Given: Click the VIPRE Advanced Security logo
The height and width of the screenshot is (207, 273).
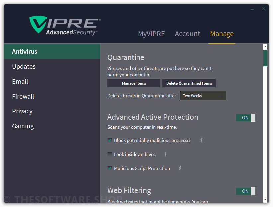Looking at the screenshot, I should (65, 26).
